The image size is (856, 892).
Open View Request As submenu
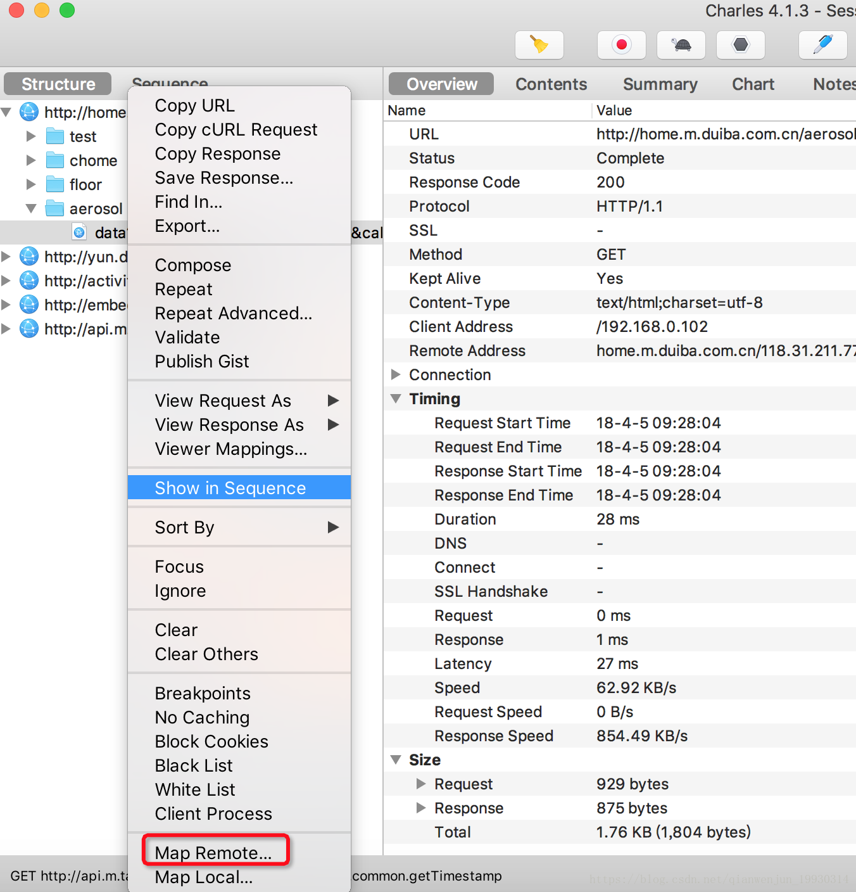tap(239, 400)
